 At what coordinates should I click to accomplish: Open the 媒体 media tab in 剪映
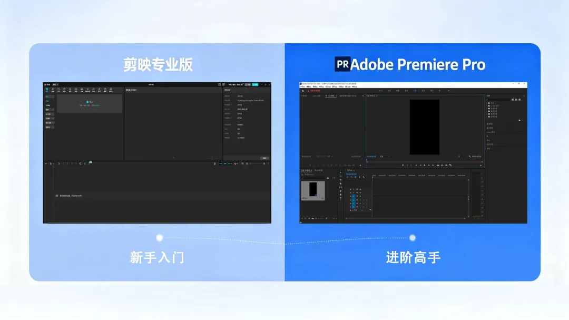pos(47,90)
